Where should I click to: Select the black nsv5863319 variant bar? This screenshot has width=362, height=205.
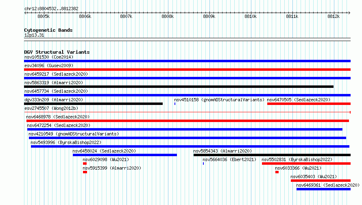[x=179, y=87]
